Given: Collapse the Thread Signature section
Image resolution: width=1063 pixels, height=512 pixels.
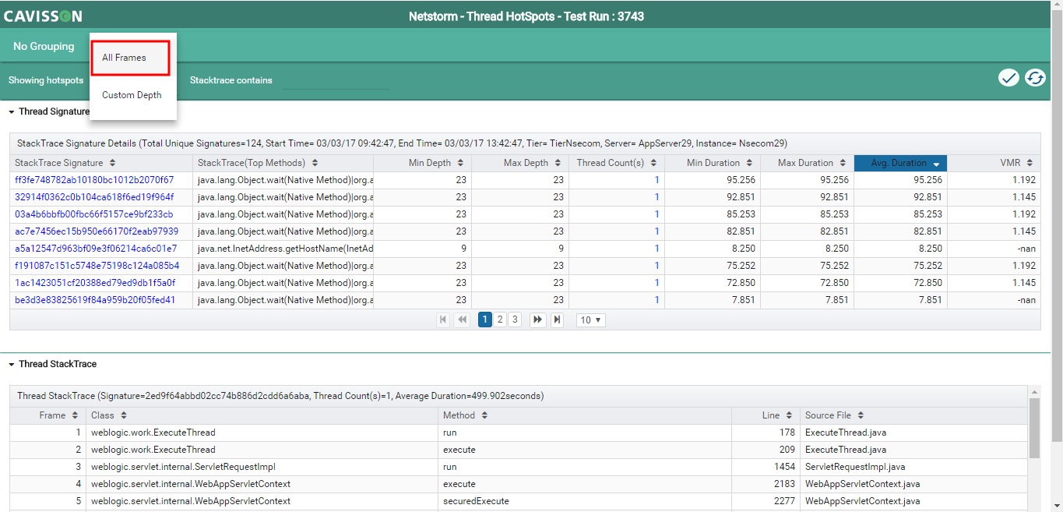Looking at the screenshot, I should point(12,111).
